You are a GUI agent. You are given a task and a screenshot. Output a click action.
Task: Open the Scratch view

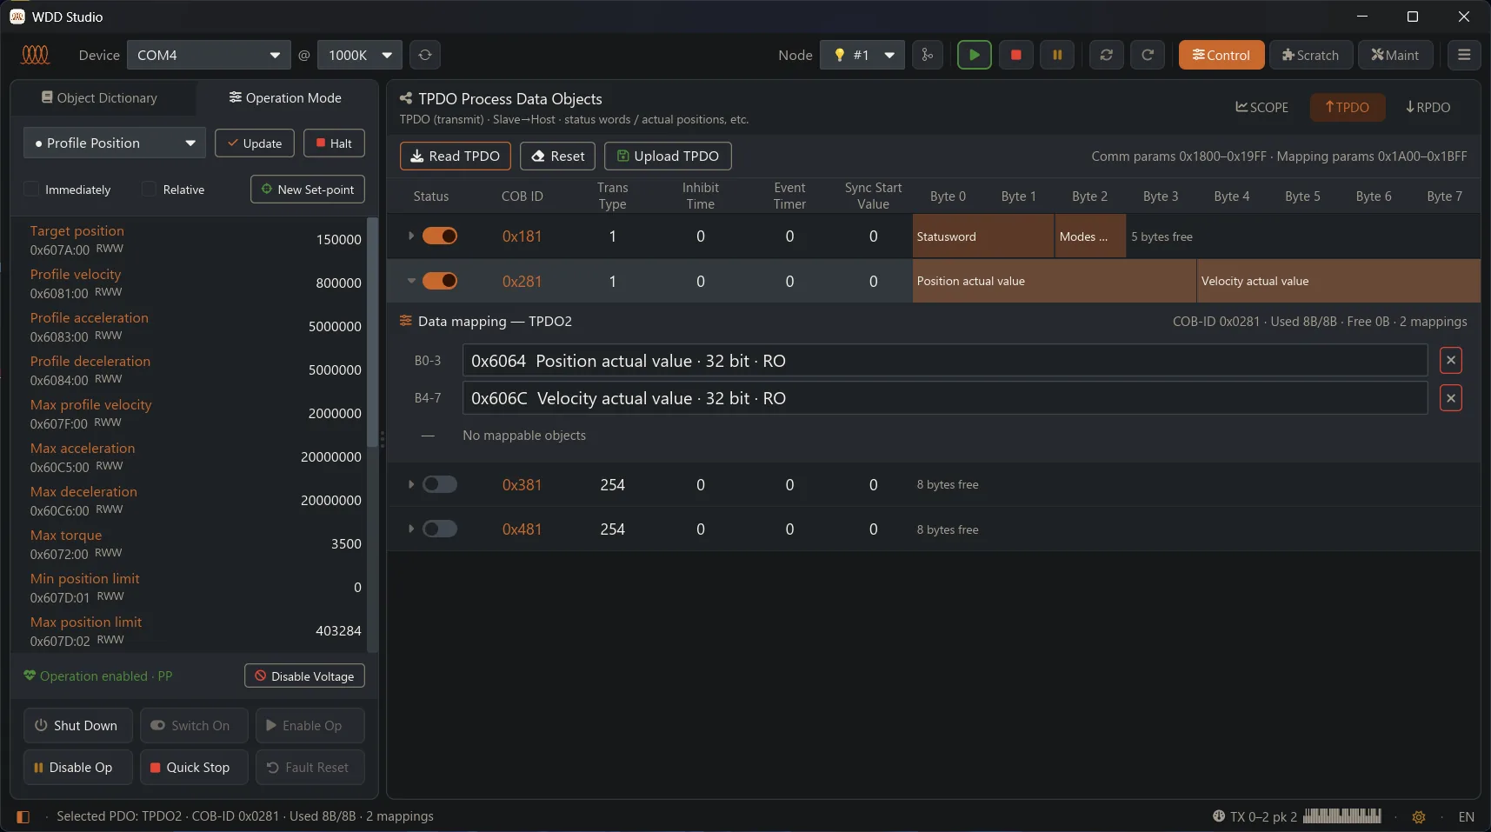(1311, 55)
